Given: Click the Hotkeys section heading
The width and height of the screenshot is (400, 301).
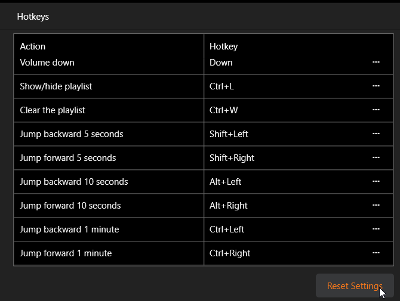Looking at the screenshot, I should (x=33, y=17).
